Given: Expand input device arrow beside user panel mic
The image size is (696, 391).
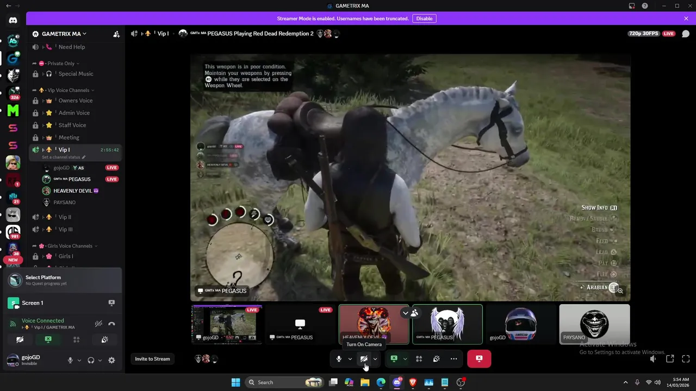Looking at the screenshot, I should 79,360.
